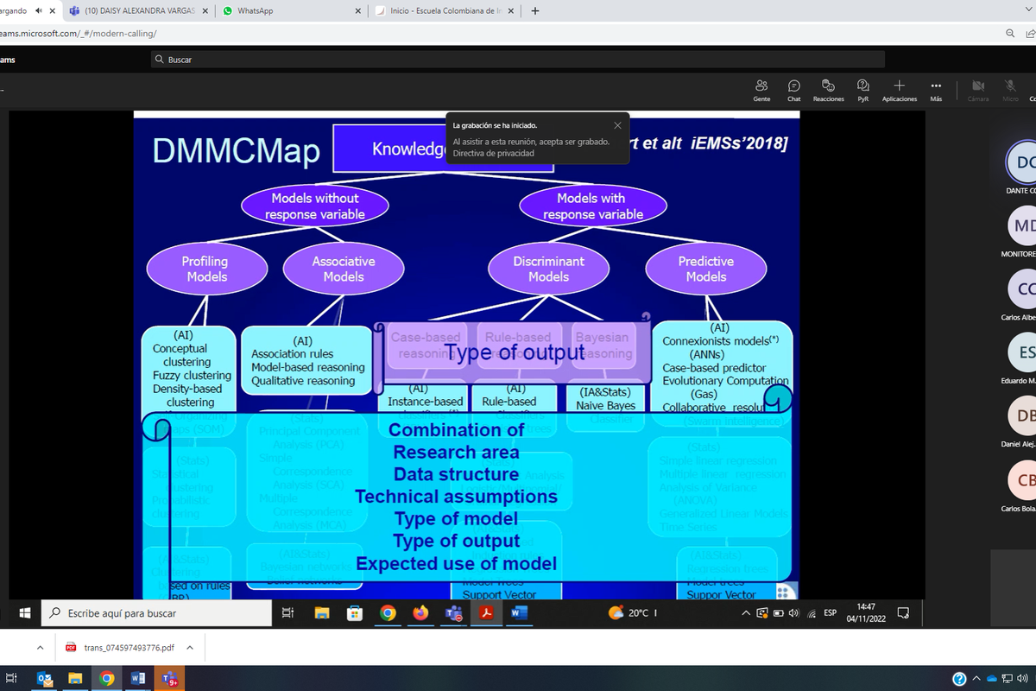Toggle the Micro button
Viewport: 1036px width, 691px height.
(1009, 89)
